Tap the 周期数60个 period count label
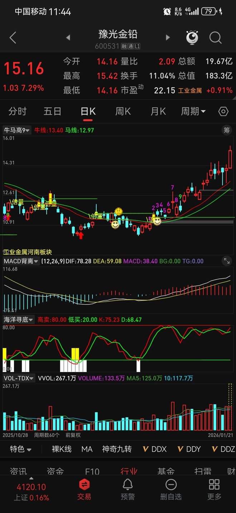This screenshot has width=236, height=513. 47,435
